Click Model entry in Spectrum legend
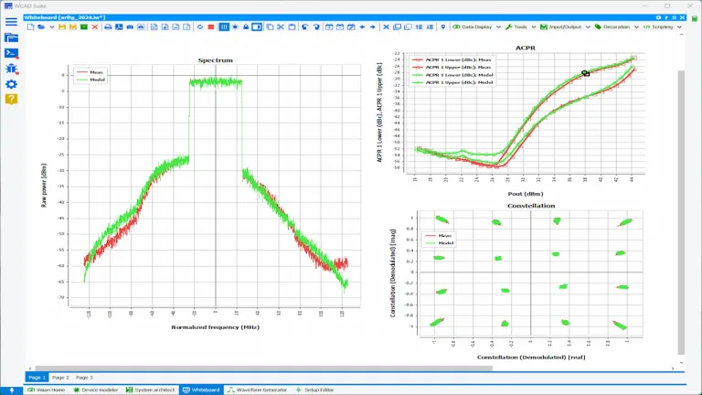This screenshot has width=702, height=395. coord(90,80)
